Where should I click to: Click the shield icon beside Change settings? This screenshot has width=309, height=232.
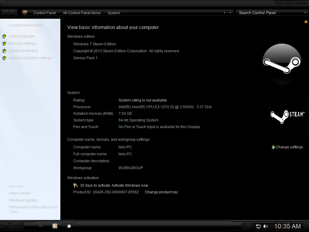point(273,147)
